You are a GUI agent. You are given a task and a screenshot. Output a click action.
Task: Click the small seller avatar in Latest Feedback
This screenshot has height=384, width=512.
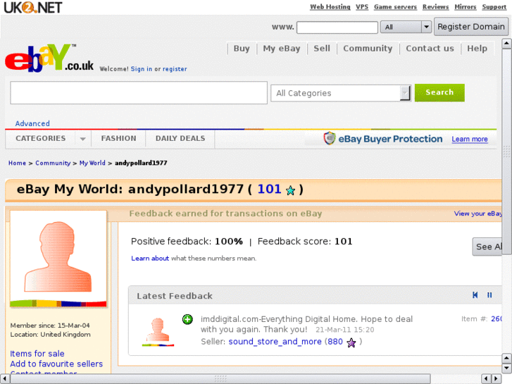coord(158,332)
